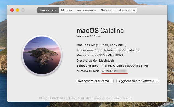Click the Numero di serie label
Viewport: 174px width, 107px height.
click(88, 71)
